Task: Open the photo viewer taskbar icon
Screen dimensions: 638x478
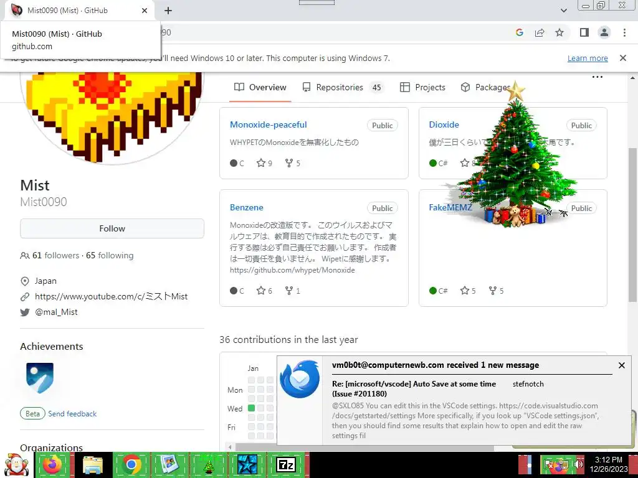Action: (x=169, y=464)
